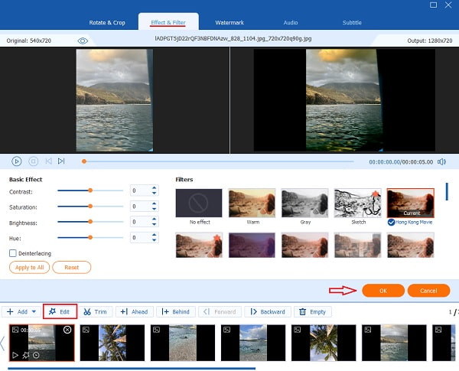Screen dimensions: 459x371
Task: Increase Contrast value with up arrow
Action: [154, 187]
